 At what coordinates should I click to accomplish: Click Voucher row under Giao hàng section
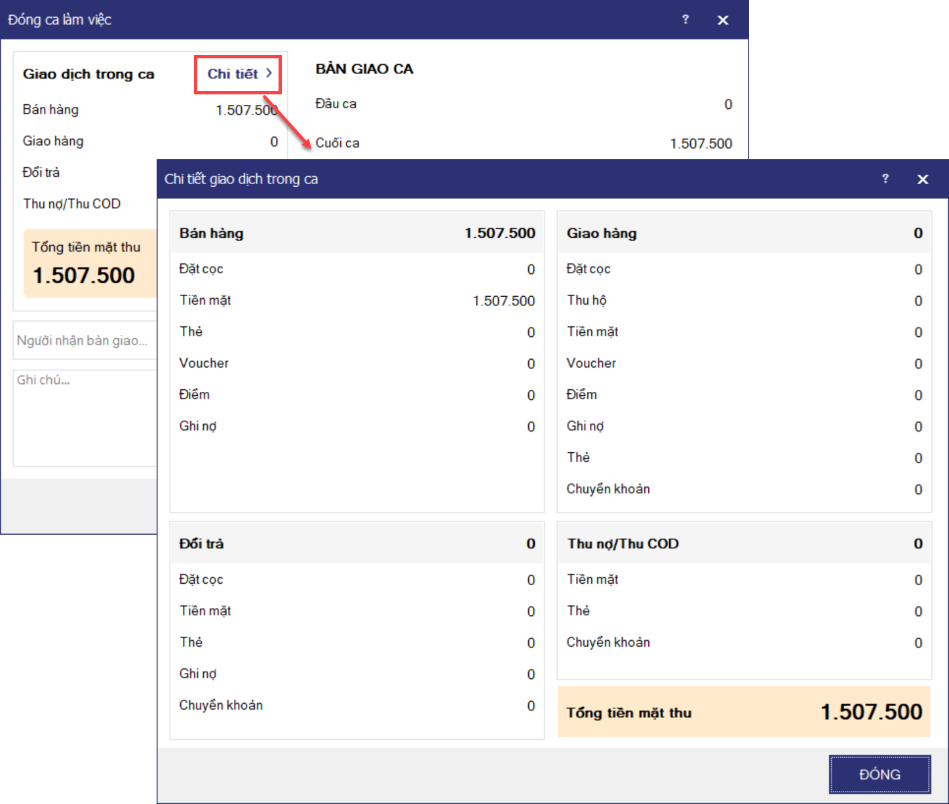pyautogui.click(x=745, y=364)
